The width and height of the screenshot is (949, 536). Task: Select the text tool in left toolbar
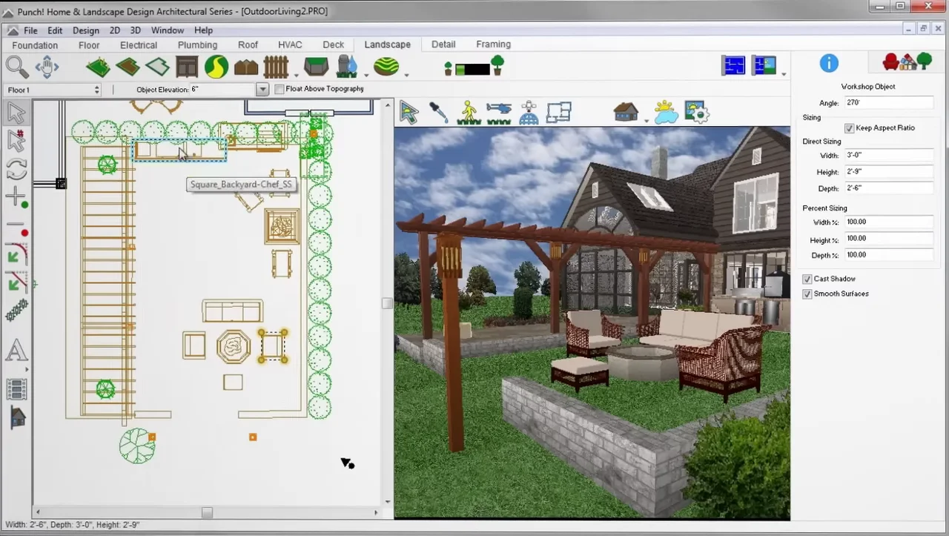[x=16, y=351]
